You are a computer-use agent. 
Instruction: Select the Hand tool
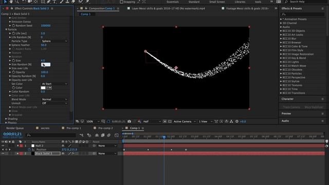(11, 2)
